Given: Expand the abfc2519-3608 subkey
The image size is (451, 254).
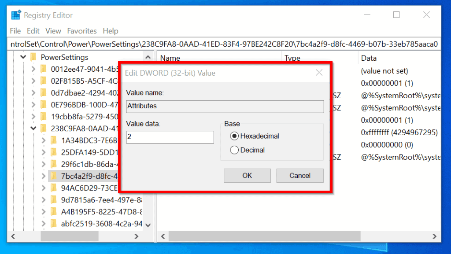Looking at the screenshot, I should (x=44, y=224).
